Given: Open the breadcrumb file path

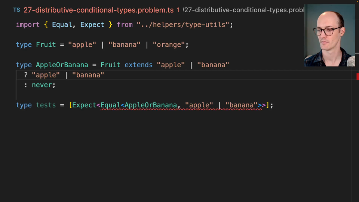Looking at the screenshot, I should point(244,10).
